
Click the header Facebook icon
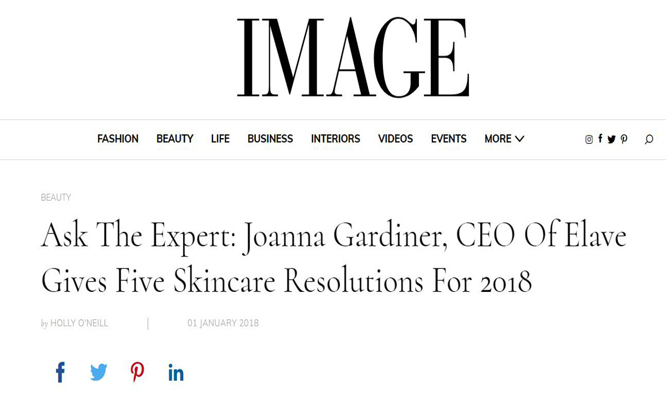pyautogui.click(x=600, y=139)
